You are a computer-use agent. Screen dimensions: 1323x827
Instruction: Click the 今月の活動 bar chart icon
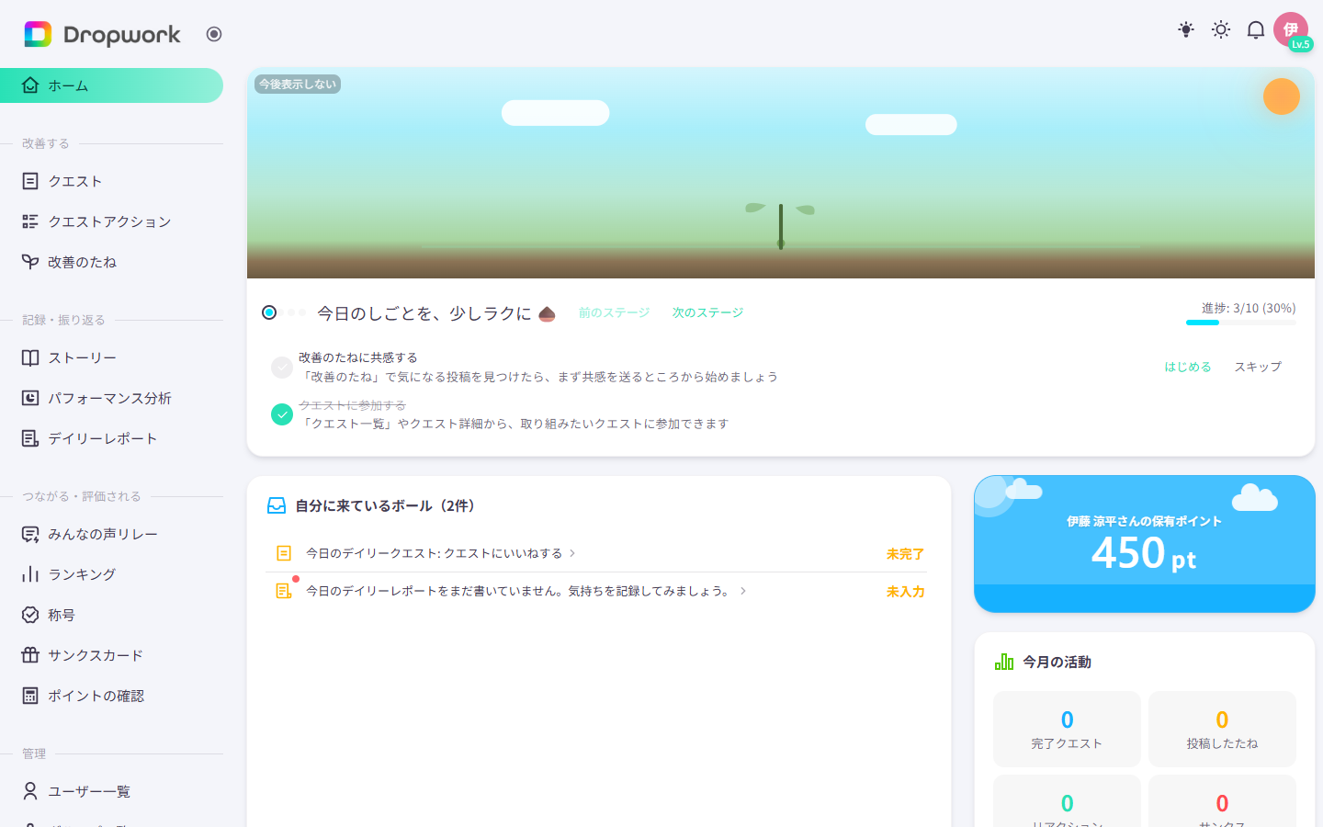(x=1004, y=662)
